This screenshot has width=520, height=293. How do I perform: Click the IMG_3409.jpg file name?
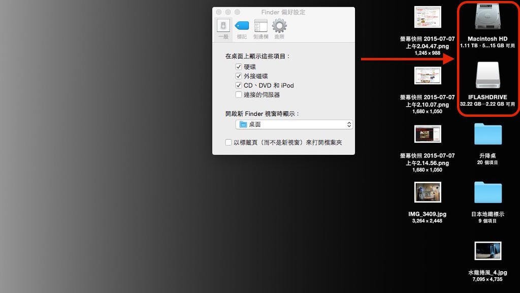click(427, 214)
